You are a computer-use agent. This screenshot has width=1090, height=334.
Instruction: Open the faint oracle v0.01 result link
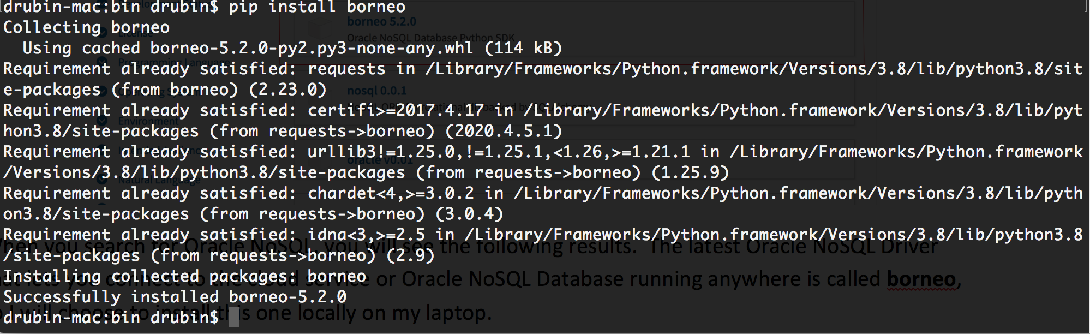tap(380, 160)
